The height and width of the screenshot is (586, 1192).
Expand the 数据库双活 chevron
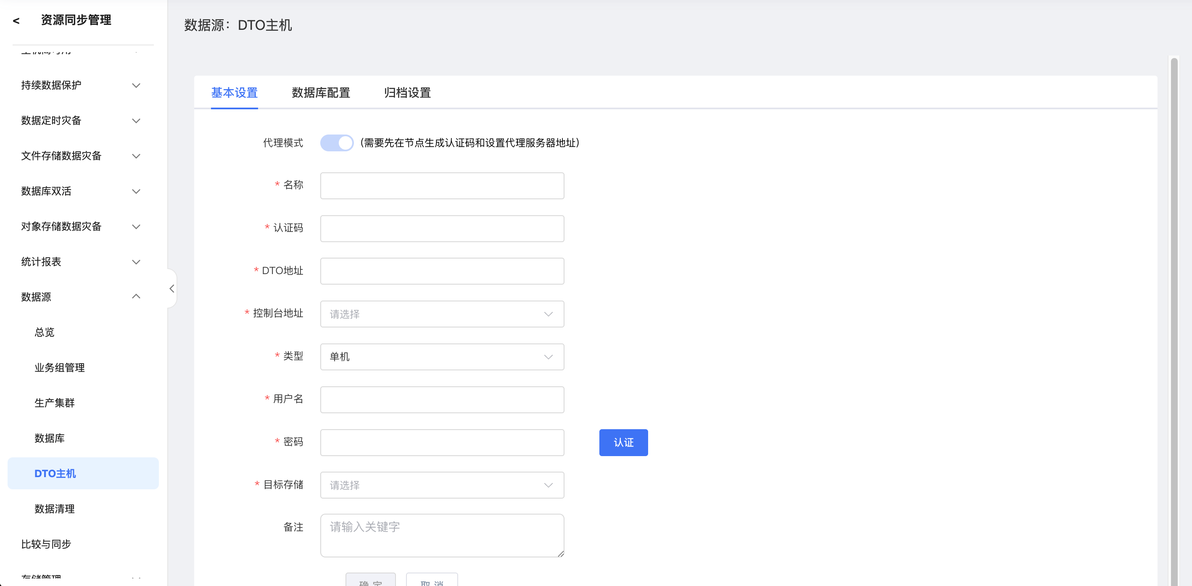[136, 191]
